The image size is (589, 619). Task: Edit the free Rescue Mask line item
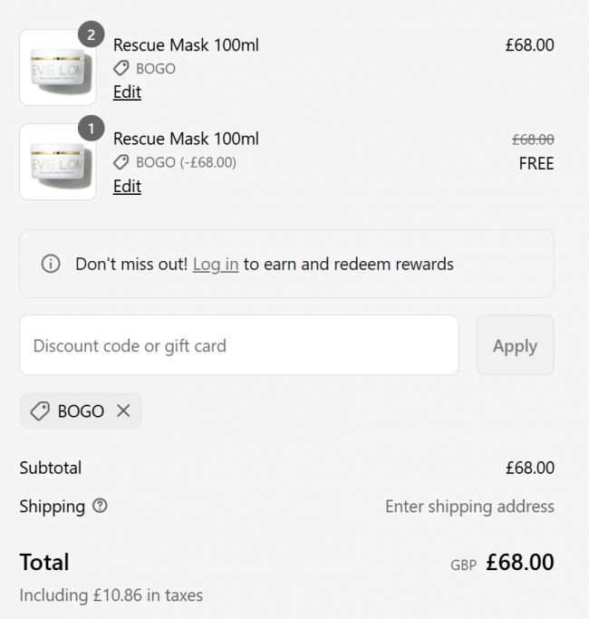127,187
